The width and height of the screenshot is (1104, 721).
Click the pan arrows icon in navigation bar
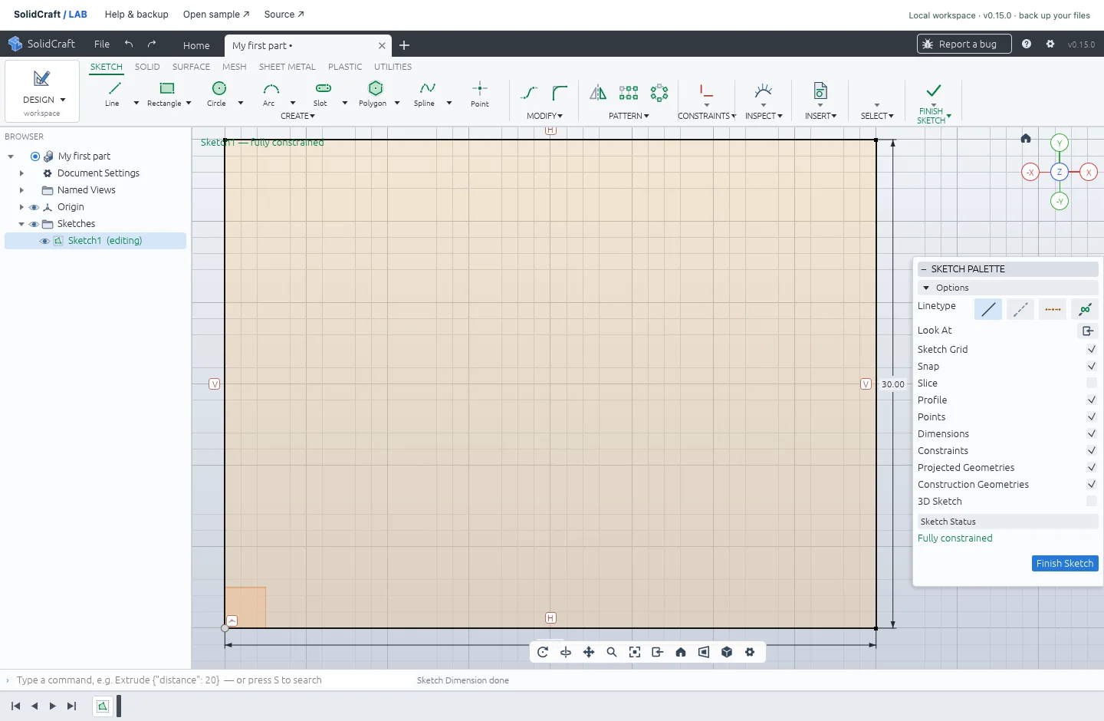(x=589, y=652)
